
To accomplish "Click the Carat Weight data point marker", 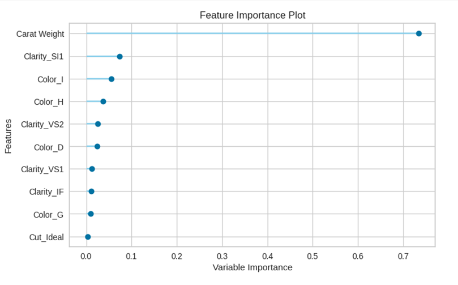I will 419,34.
